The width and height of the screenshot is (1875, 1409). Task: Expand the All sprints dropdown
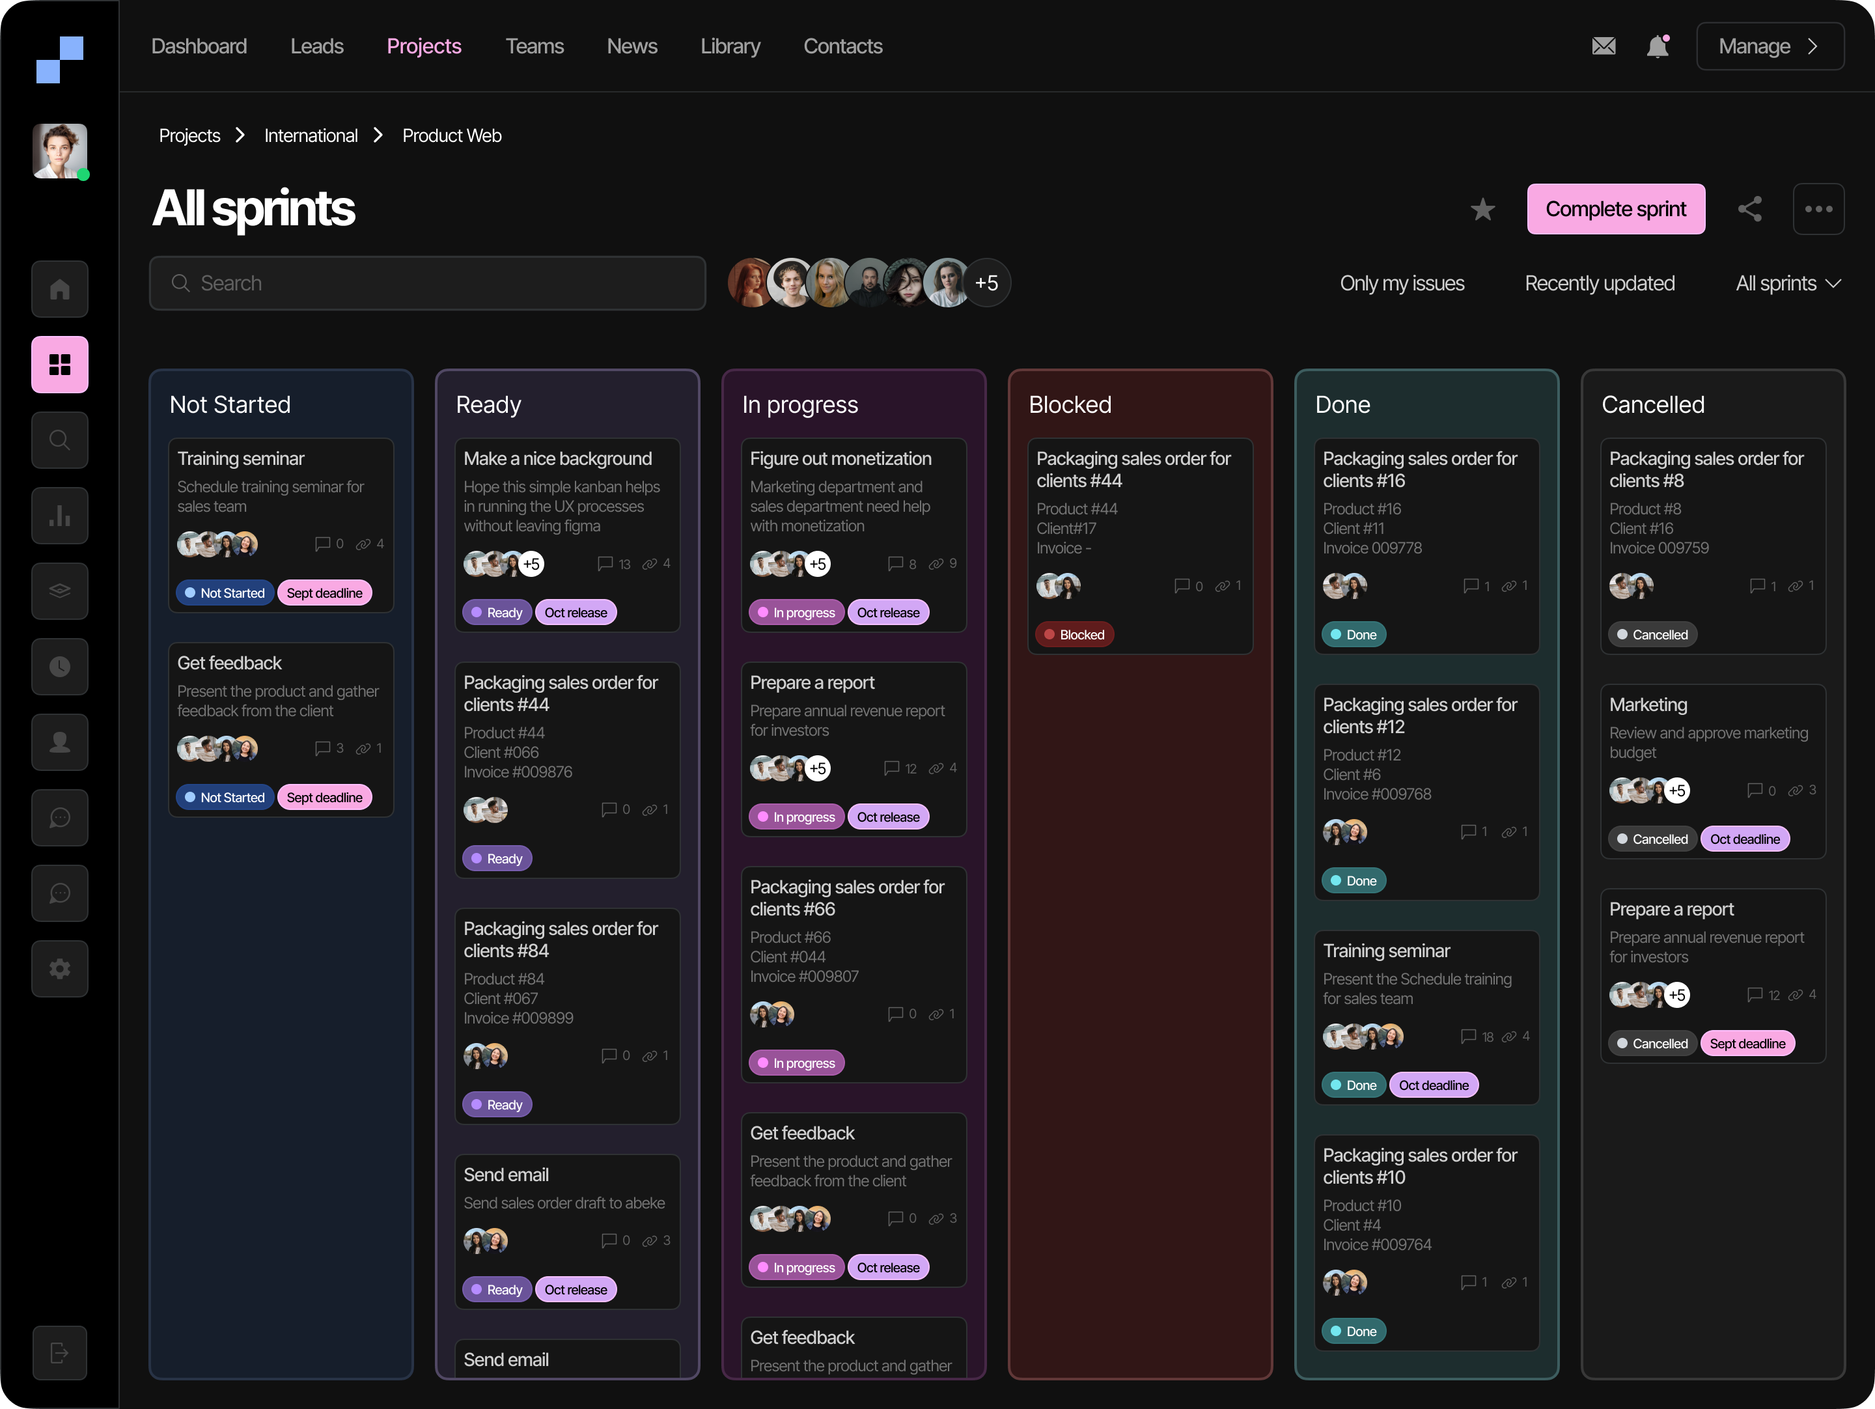(x=1788, y=283)
